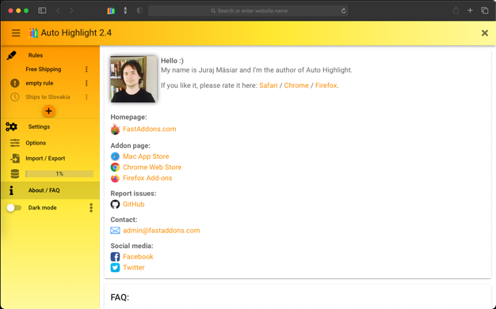Click the Twitter bird icon
496x309 pixels.
tap(115, 267)
